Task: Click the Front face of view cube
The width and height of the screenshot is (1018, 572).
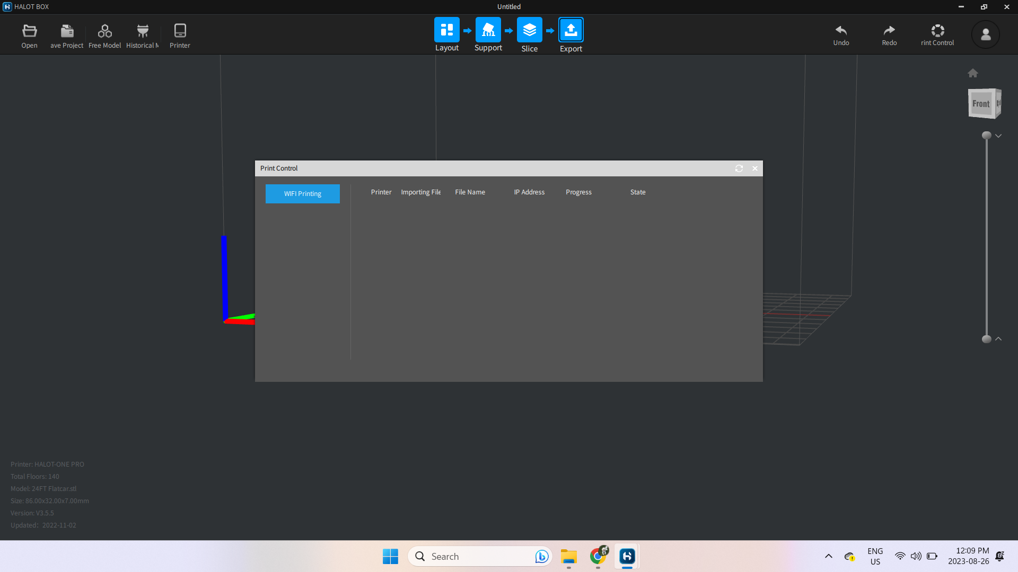Action: 980,104
